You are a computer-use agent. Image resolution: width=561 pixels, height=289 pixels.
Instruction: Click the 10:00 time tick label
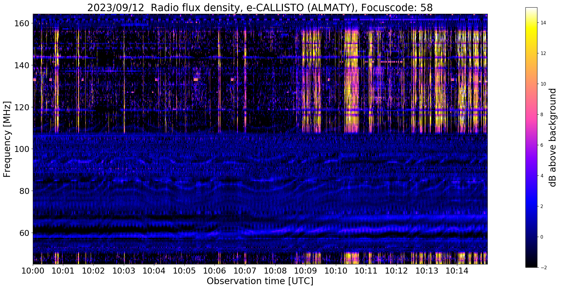(x=33, y=271)
